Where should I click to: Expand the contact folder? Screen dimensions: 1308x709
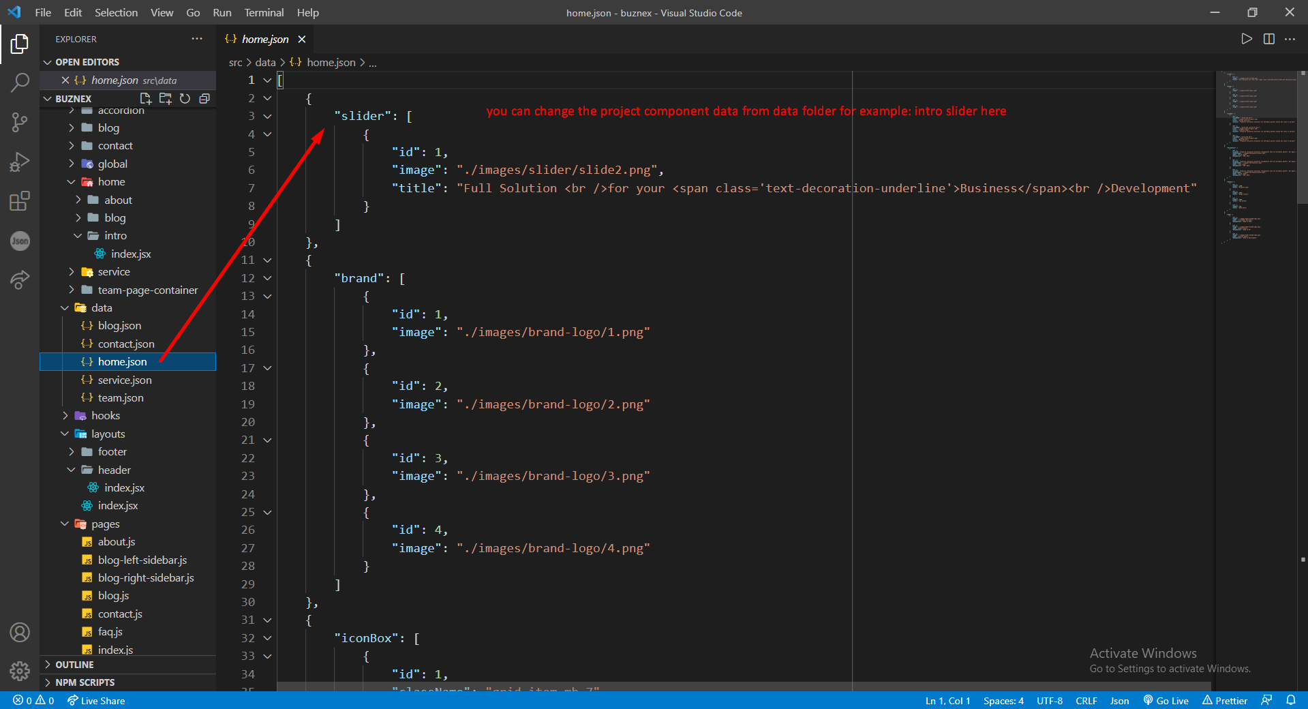tap(128, 146)
